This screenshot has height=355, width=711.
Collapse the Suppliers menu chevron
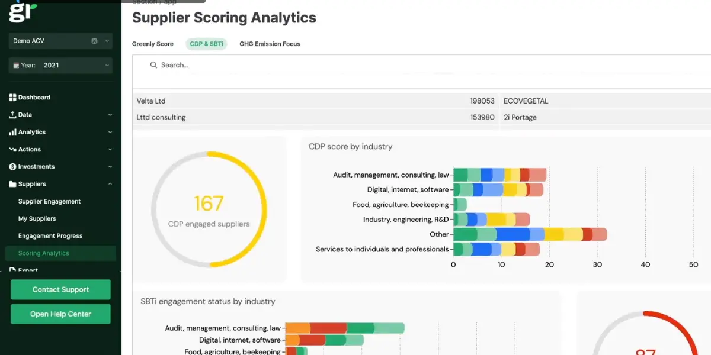(110, 184)
